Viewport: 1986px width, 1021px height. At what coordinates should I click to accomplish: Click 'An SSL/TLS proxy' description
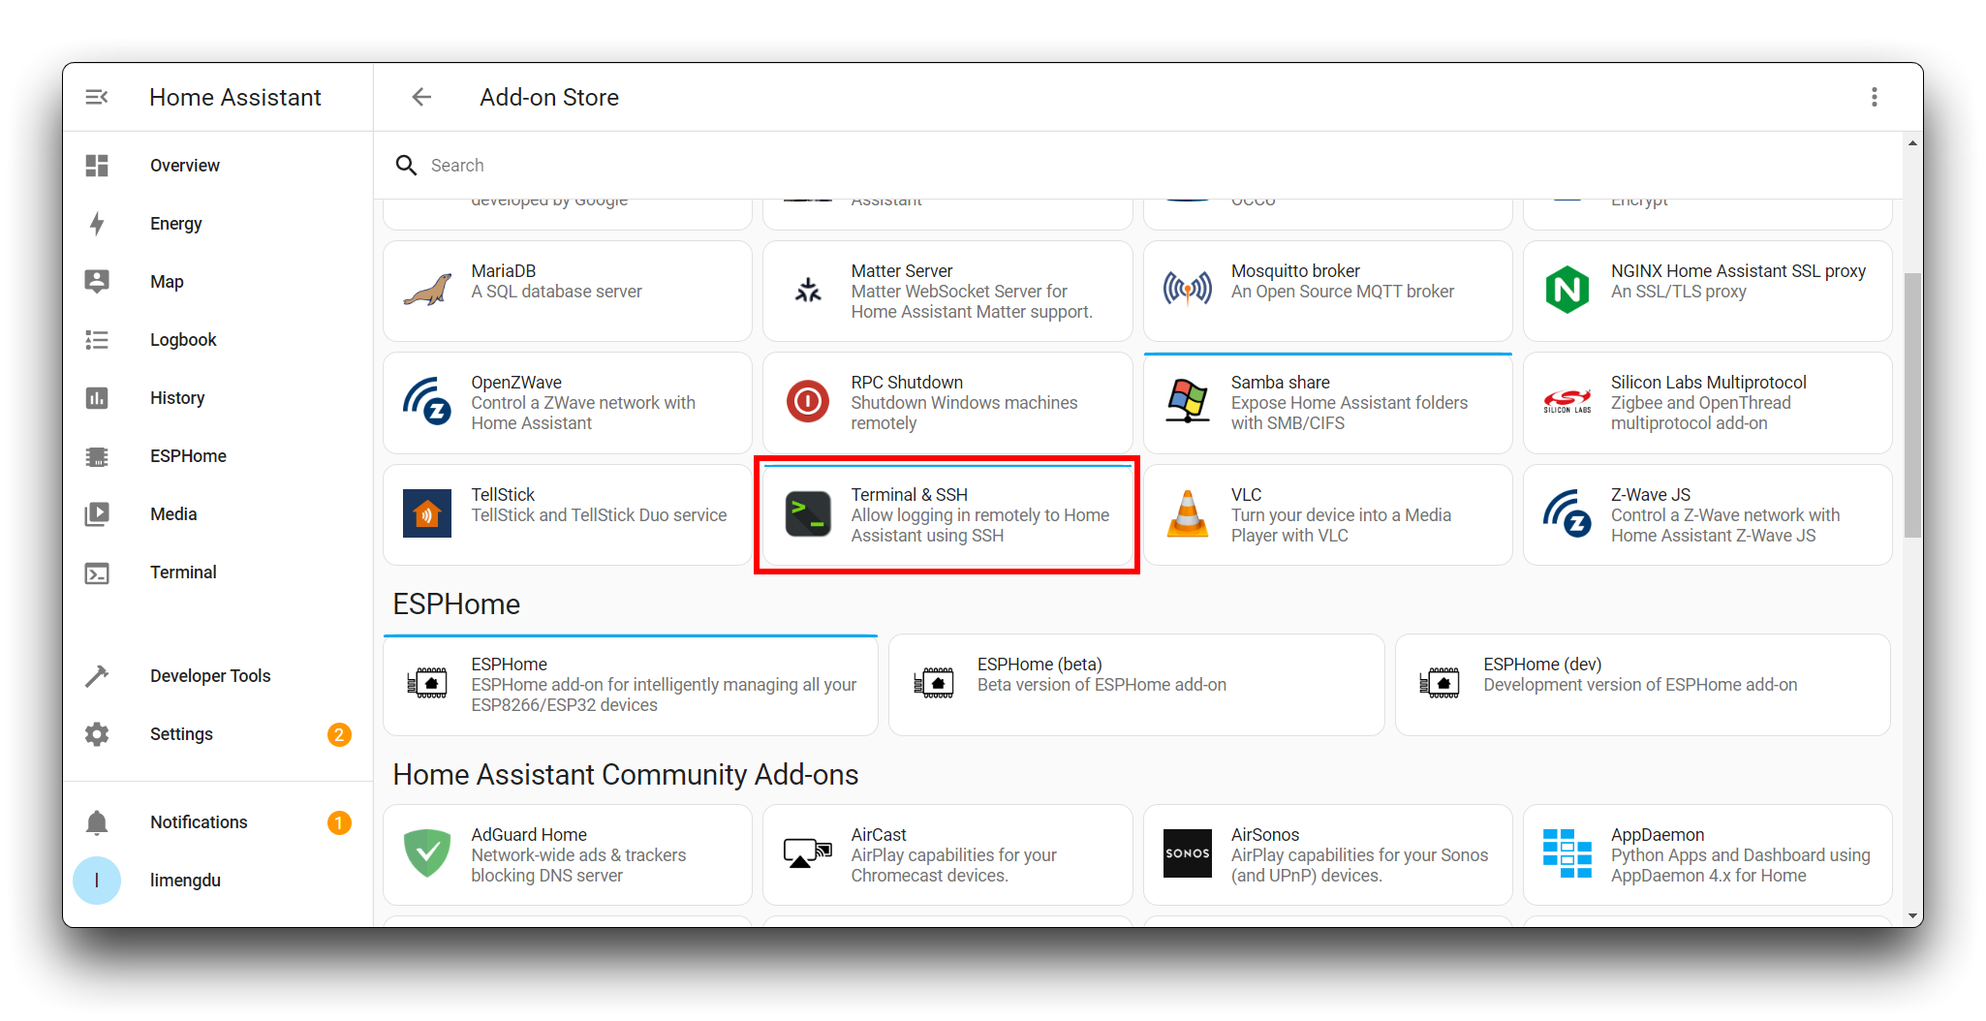pos(1678,292)
